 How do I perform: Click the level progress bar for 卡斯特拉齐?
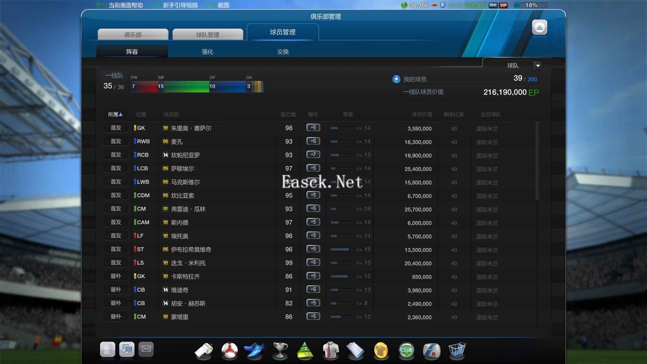click(x=341, y=276)
